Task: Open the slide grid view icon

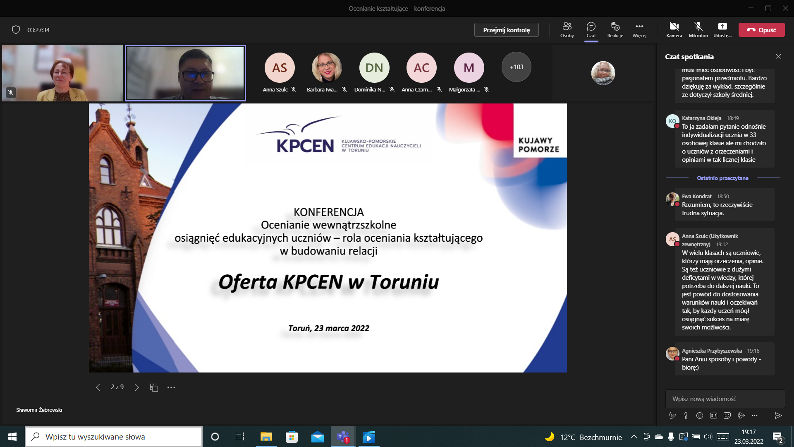Action: [x=154, y=387]
